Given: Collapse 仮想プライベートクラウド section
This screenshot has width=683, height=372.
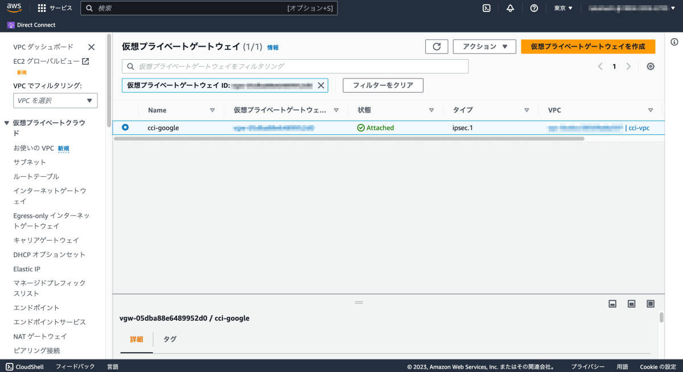Looking at the screenshot, I should (7, 123).
